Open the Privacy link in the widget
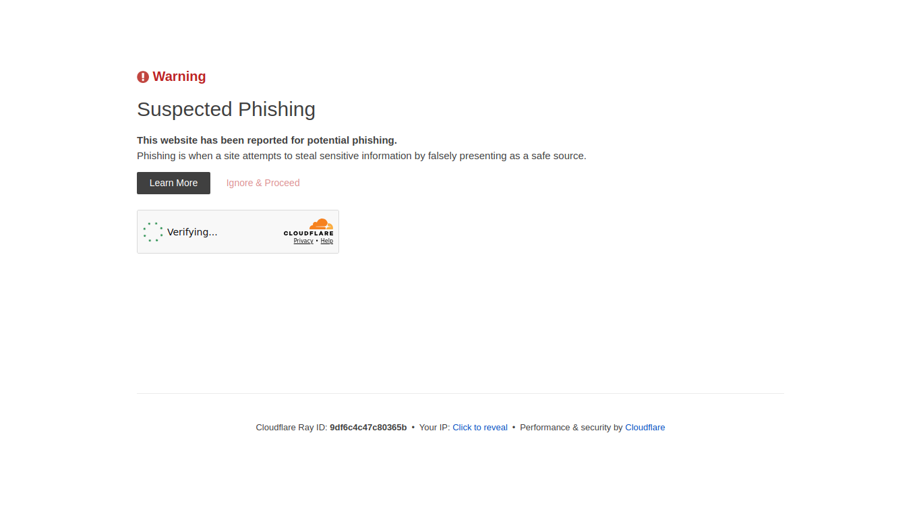 pos(303,241)
